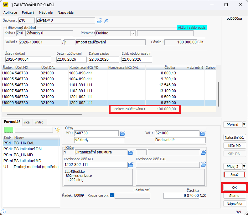Select highlighted table row U0009
Screen dimensions: 248x215
109,103
